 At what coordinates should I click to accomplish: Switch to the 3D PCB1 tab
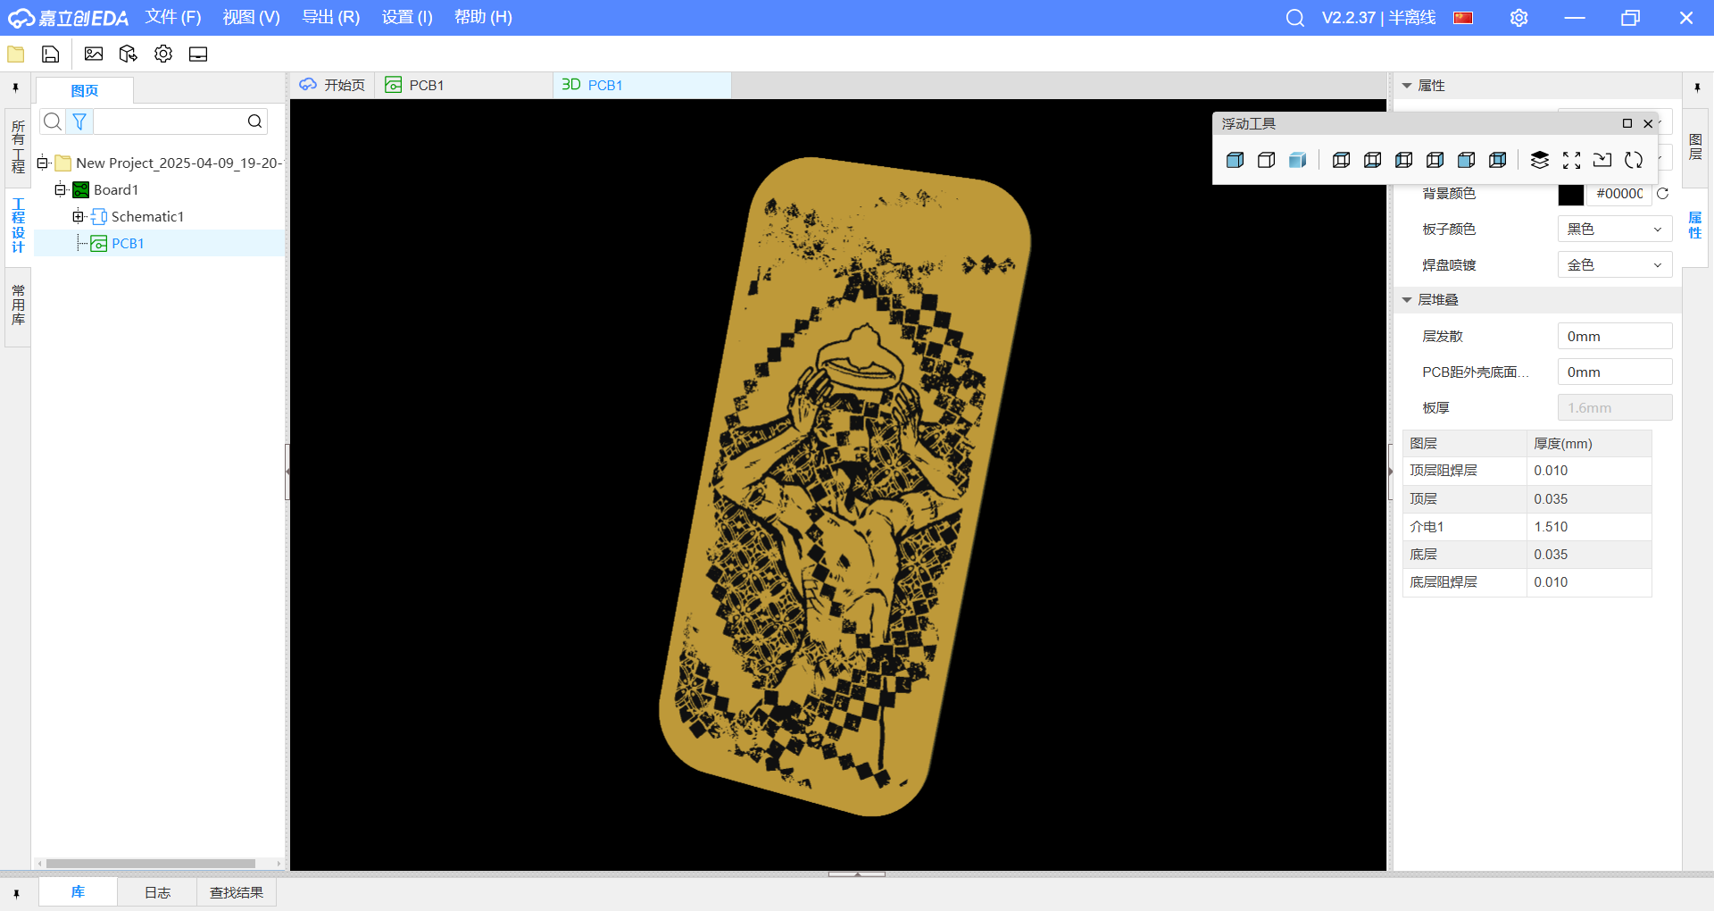[x=642, y=85]
